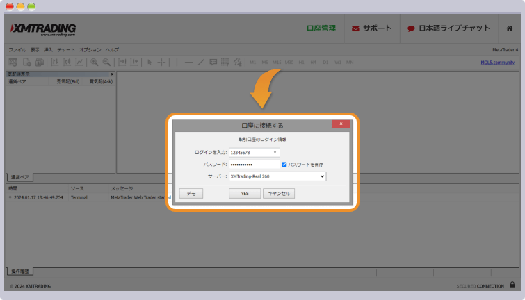Click the YES button
The image size is (525, 300).
point(245,193)
